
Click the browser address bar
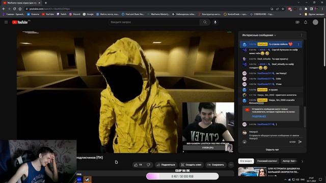[146, 9]
